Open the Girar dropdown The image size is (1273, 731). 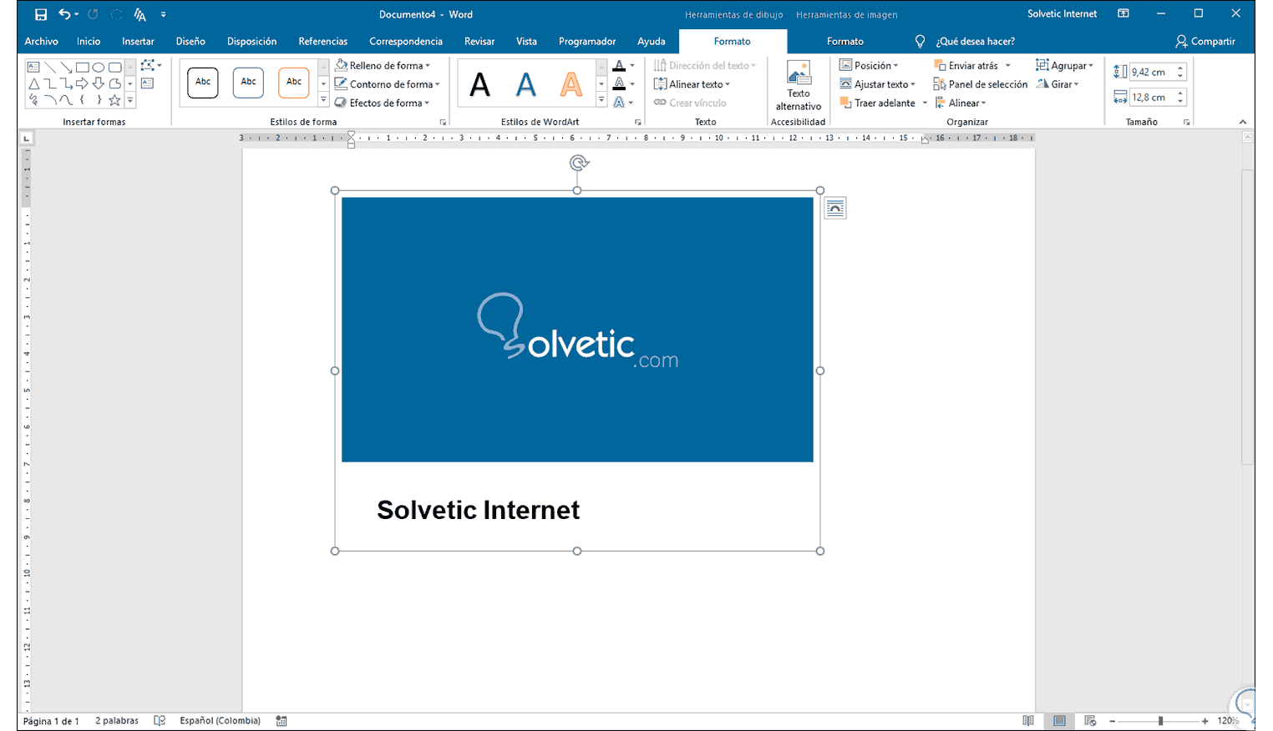(1057, 84)
